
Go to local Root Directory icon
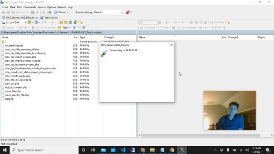tap(66, 22)
